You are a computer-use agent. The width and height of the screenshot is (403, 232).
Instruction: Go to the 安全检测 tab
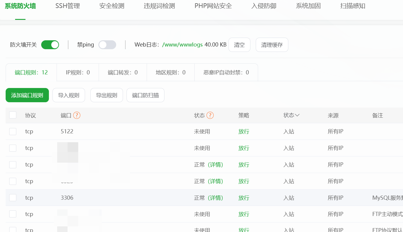point(112,6)
